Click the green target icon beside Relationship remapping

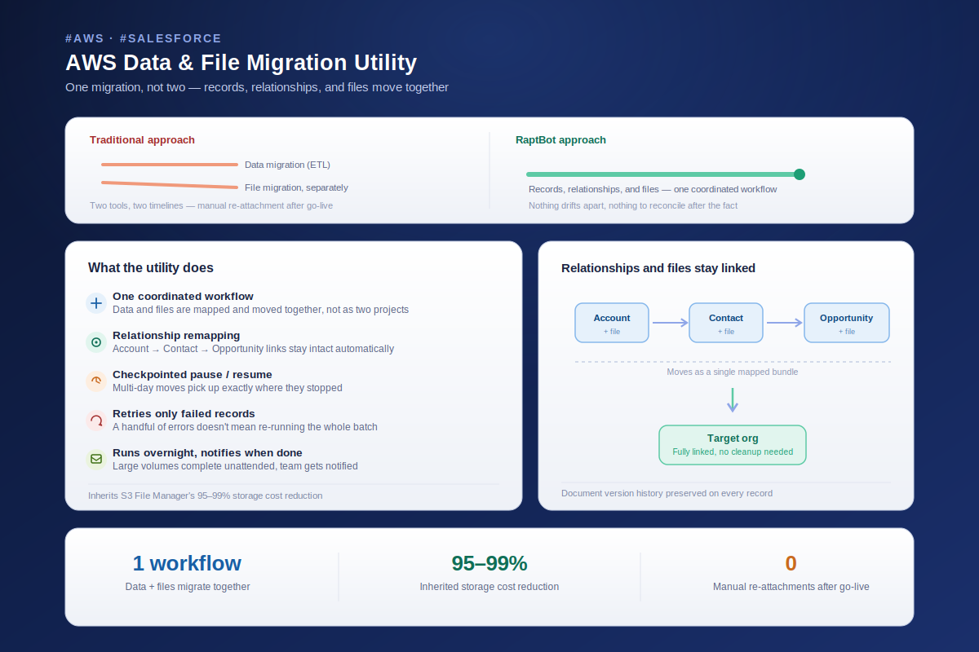click(96, 342)
